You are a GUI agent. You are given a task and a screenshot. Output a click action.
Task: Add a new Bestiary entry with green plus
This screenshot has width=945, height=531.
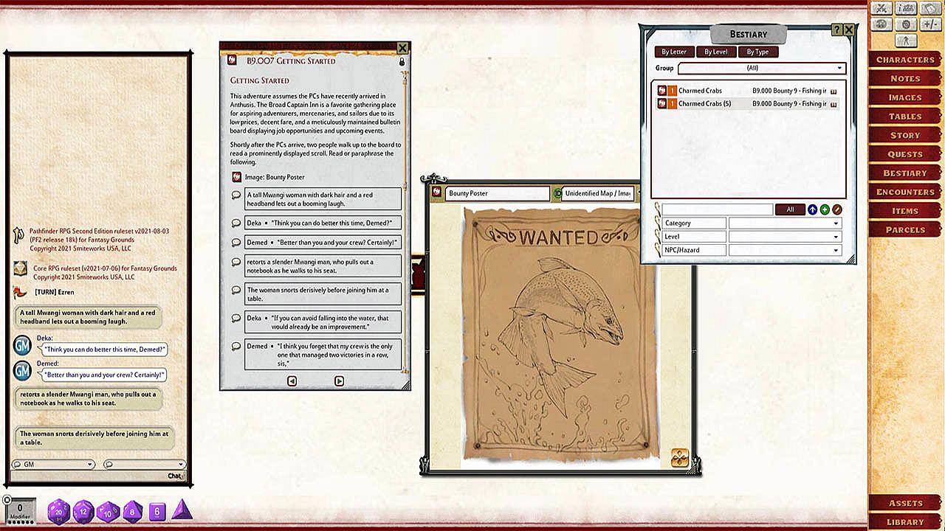[825, 209]
